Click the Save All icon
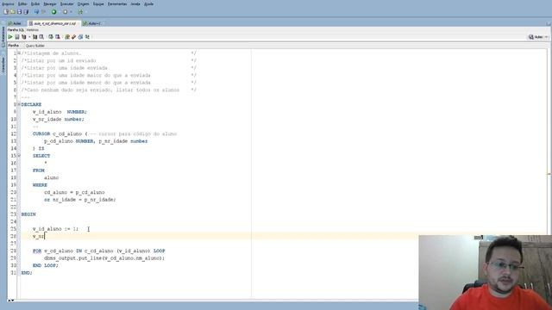This screenshot has width=552, height=310. (26, 12)
